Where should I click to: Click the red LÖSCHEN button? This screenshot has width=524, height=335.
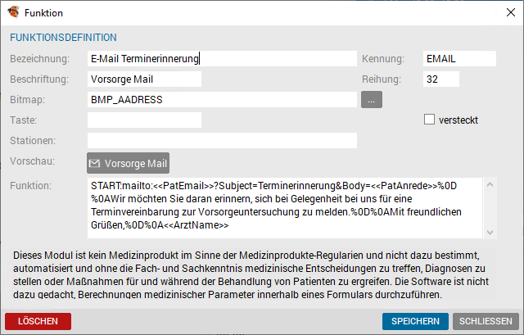pyautogui.click(x=38, y=321)
